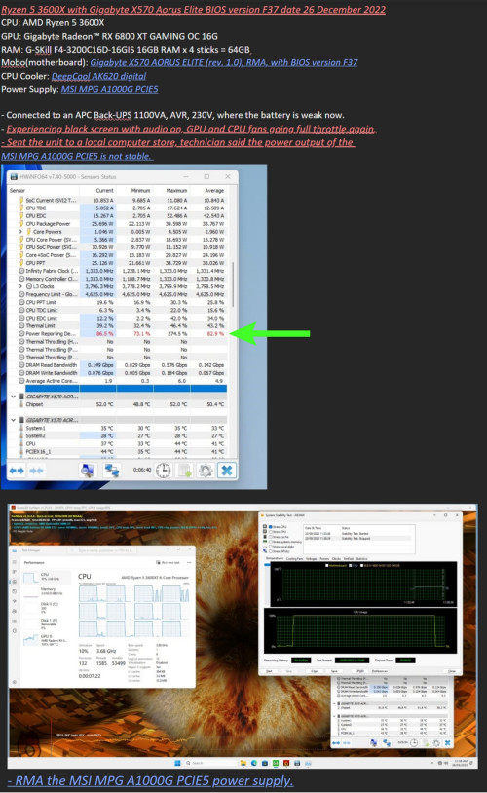Open the Services icon in Task Manager sidebar
Screen dimensions: 487x793
(x=15, y=630)
